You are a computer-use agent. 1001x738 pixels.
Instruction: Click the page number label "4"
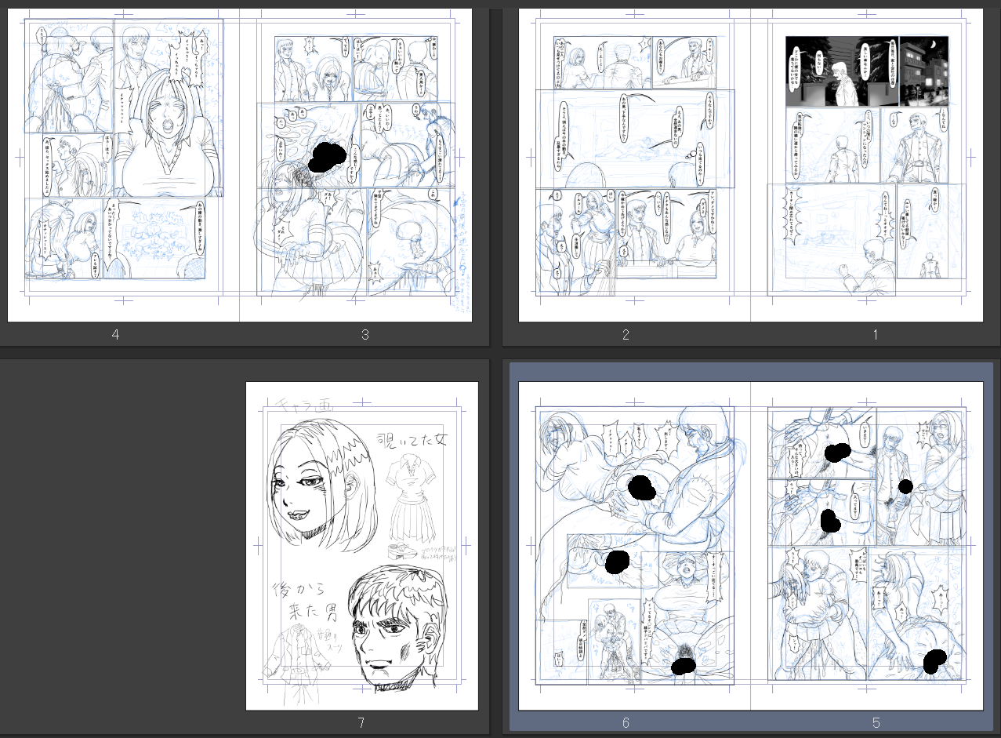(x=115, y=335)
